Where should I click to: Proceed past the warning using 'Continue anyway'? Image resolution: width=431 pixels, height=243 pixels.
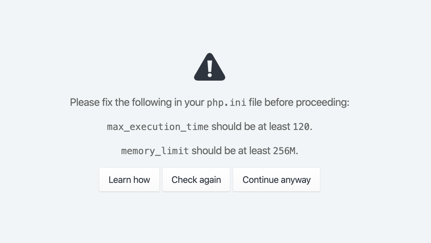tap(276, 180)
